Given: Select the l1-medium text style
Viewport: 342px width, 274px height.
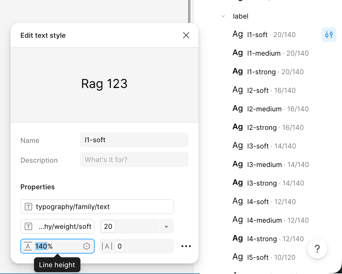Looking at the screenshot, I should 264,53.
